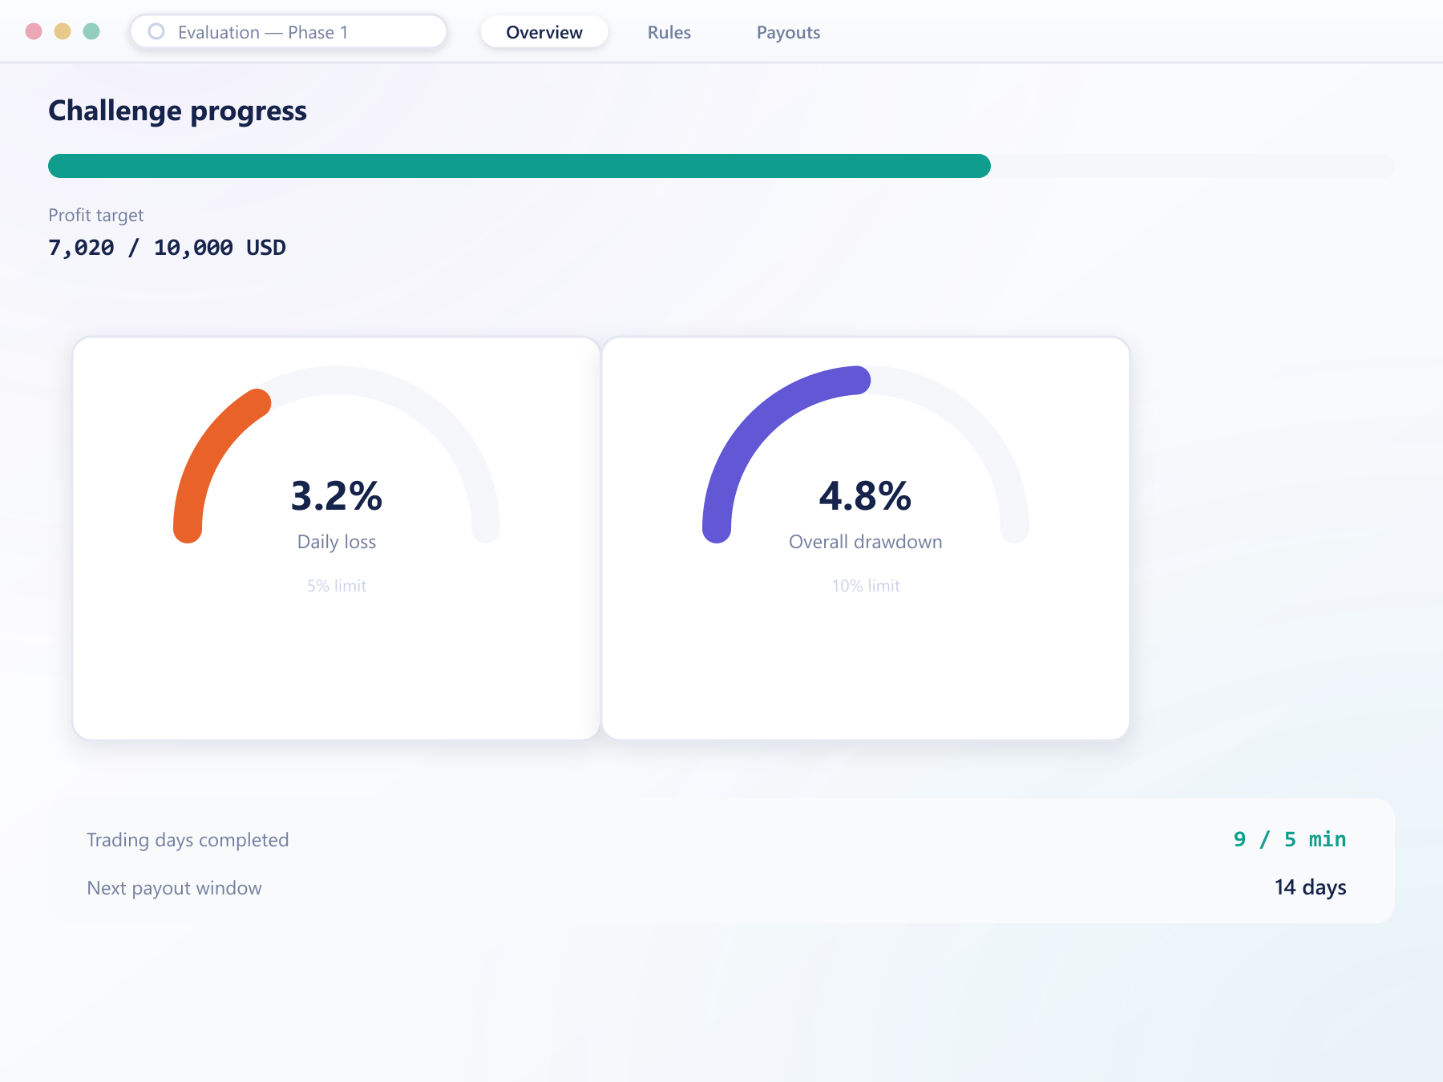Click the 4.8% drawdown value

[x=866, y=495]
